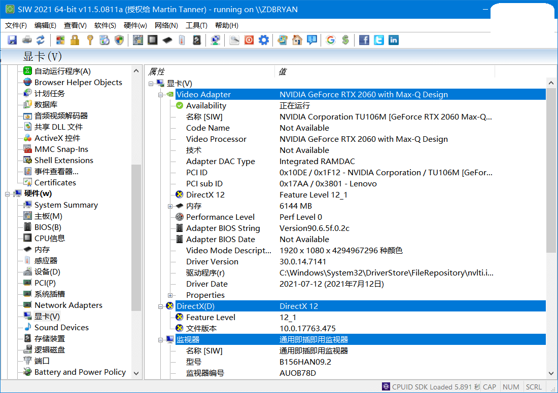
Task: Click the network computers toolbar icon
Action: (215, 40)
